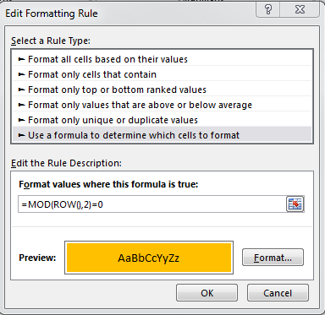Image resolution: width=325 pixels, height=315 pixels.
Task: Click the orange AaBbCcYyZz preview swatch
Action: [149, 258]
